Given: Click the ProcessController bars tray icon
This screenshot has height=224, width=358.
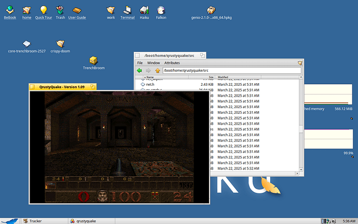Looking at the screenshot, I should 324,221.
